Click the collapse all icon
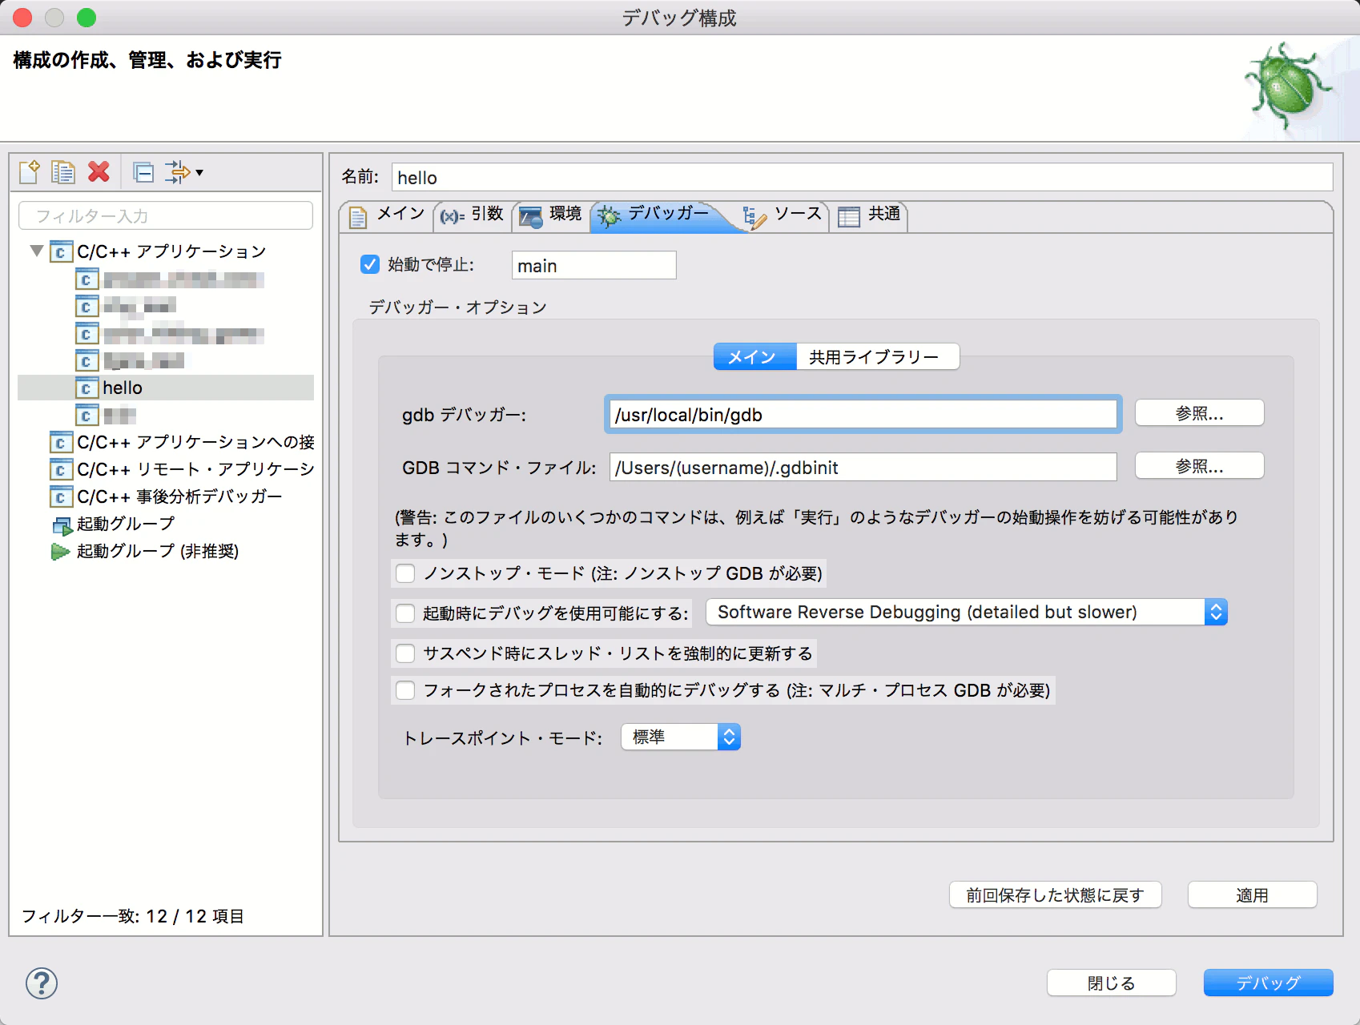 (143, 172)
